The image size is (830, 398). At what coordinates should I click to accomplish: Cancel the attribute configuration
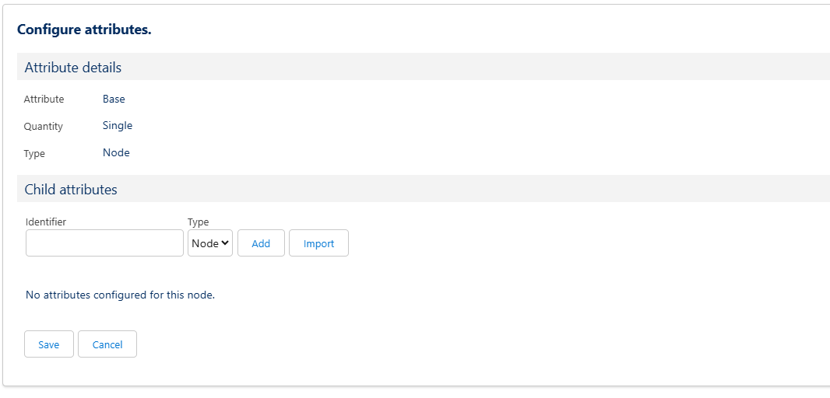pos(107,344)
